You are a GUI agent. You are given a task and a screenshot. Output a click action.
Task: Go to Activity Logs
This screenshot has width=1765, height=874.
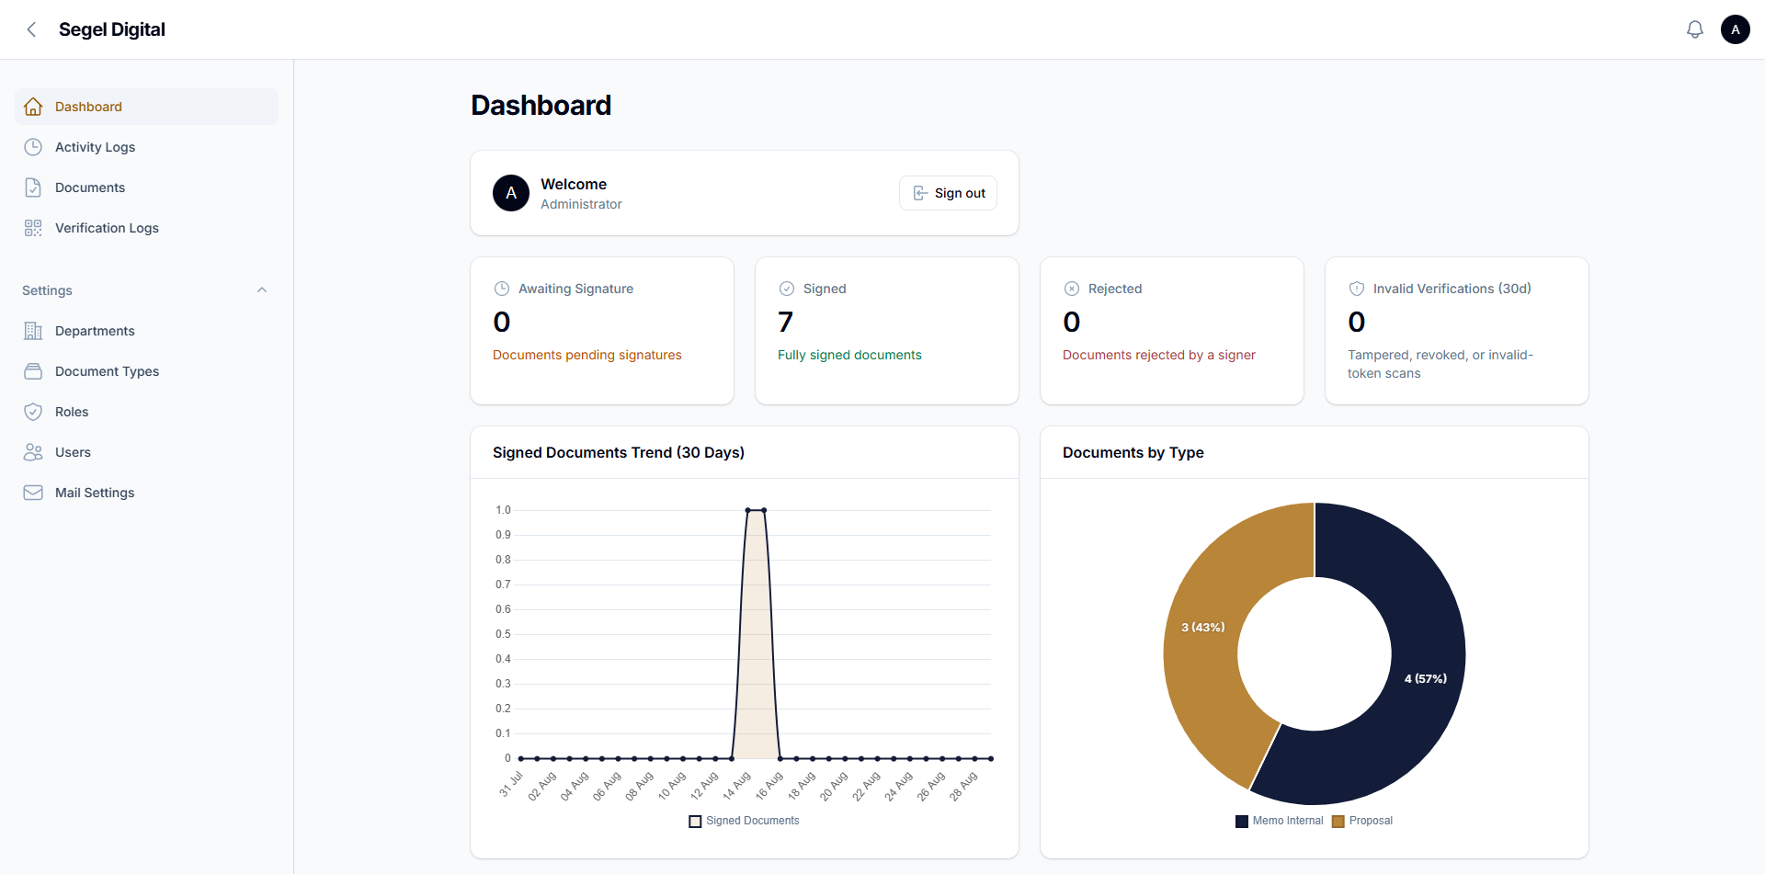(x=147, y=147)
